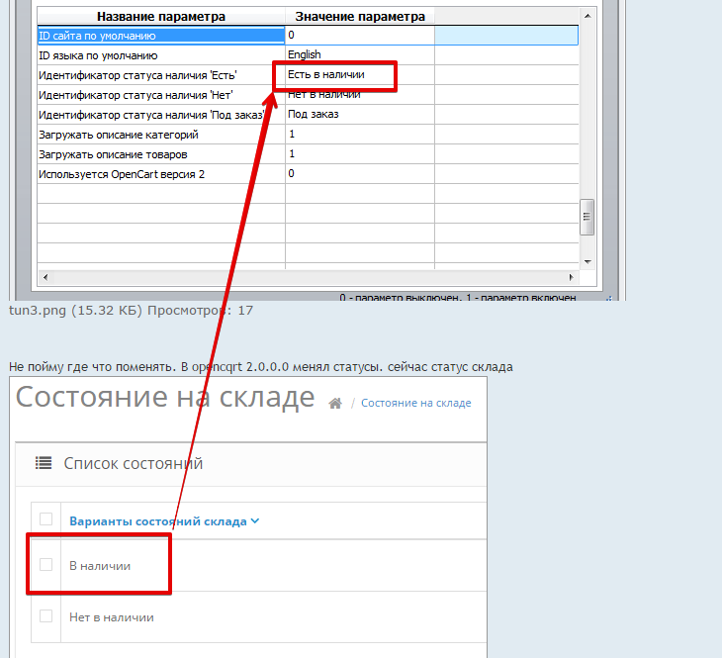
Task: Click the horizontal scroll right arrow
Action: (x=571, y=277)
